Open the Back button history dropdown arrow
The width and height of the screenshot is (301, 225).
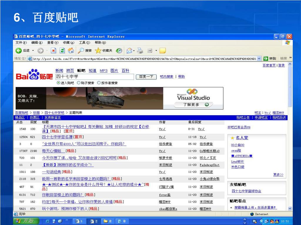33,50
